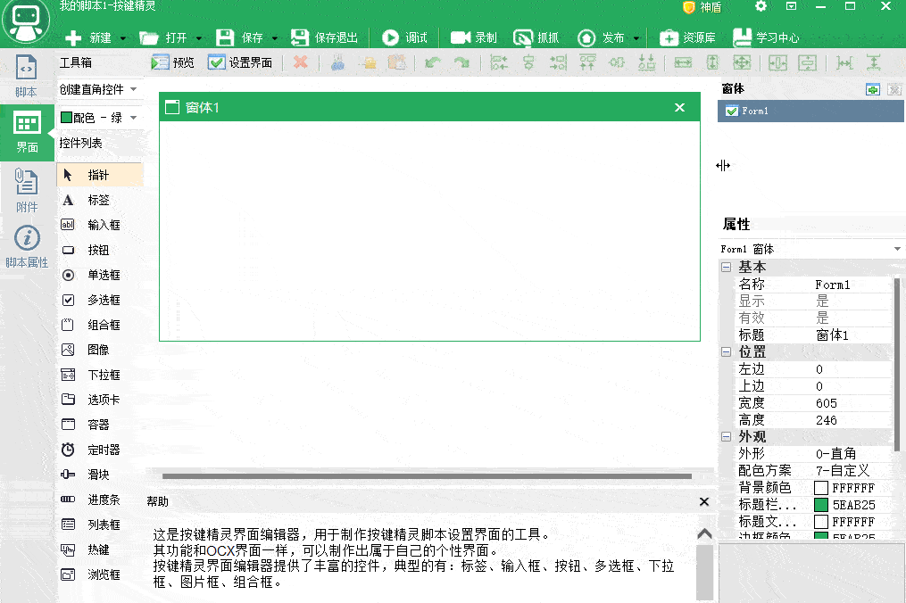Click the undo arrow icon

pyautogui.click(x=433, y=62)
